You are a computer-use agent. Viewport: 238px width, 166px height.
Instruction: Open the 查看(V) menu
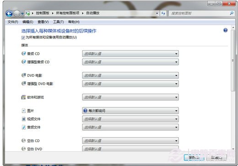(43, 22)
